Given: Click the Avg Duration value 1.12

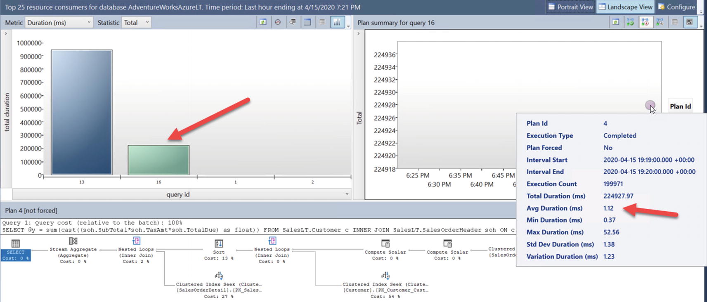Looking at the screenshot, I should pos(608,208).
